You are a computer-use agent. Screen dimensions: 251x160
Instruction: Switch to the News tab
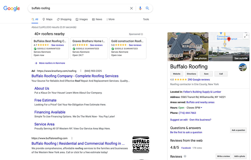97,19
